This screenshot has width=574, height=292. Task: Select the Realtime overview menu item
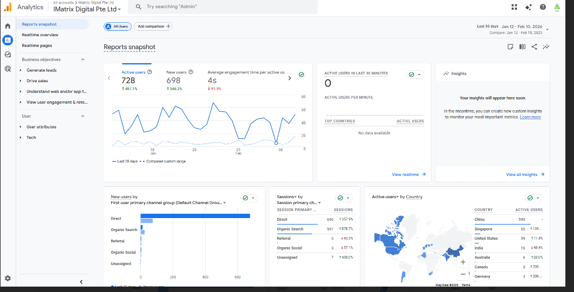pos(40,35)
